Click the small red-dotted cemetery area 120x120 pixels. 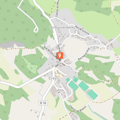tap(71, 99)
